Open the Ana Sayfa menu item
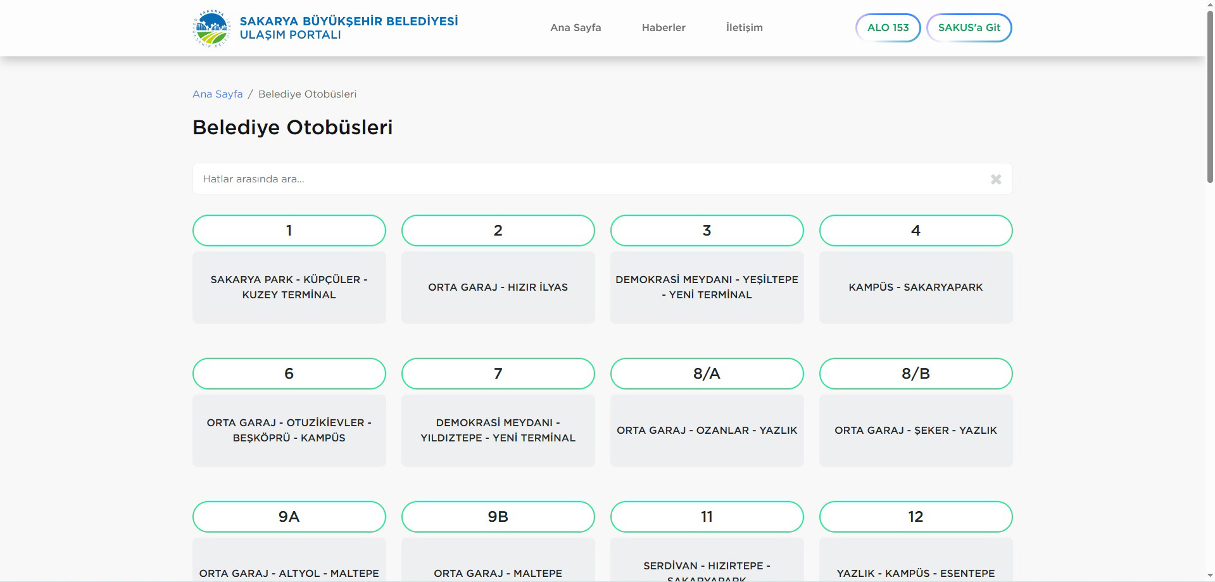The height and width of the screenshot is (582, 1215). point(575,28)
